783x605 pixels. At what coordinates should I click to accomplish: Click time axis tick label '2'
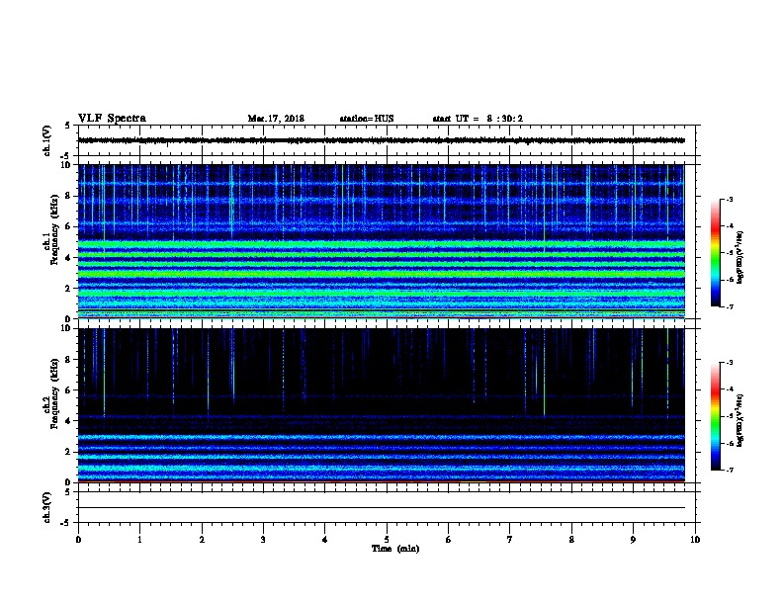point(202,540)
